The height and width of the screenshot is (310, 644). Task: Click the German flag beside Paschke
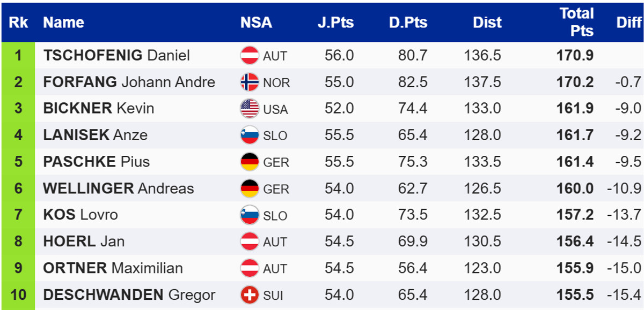(250, 162)
